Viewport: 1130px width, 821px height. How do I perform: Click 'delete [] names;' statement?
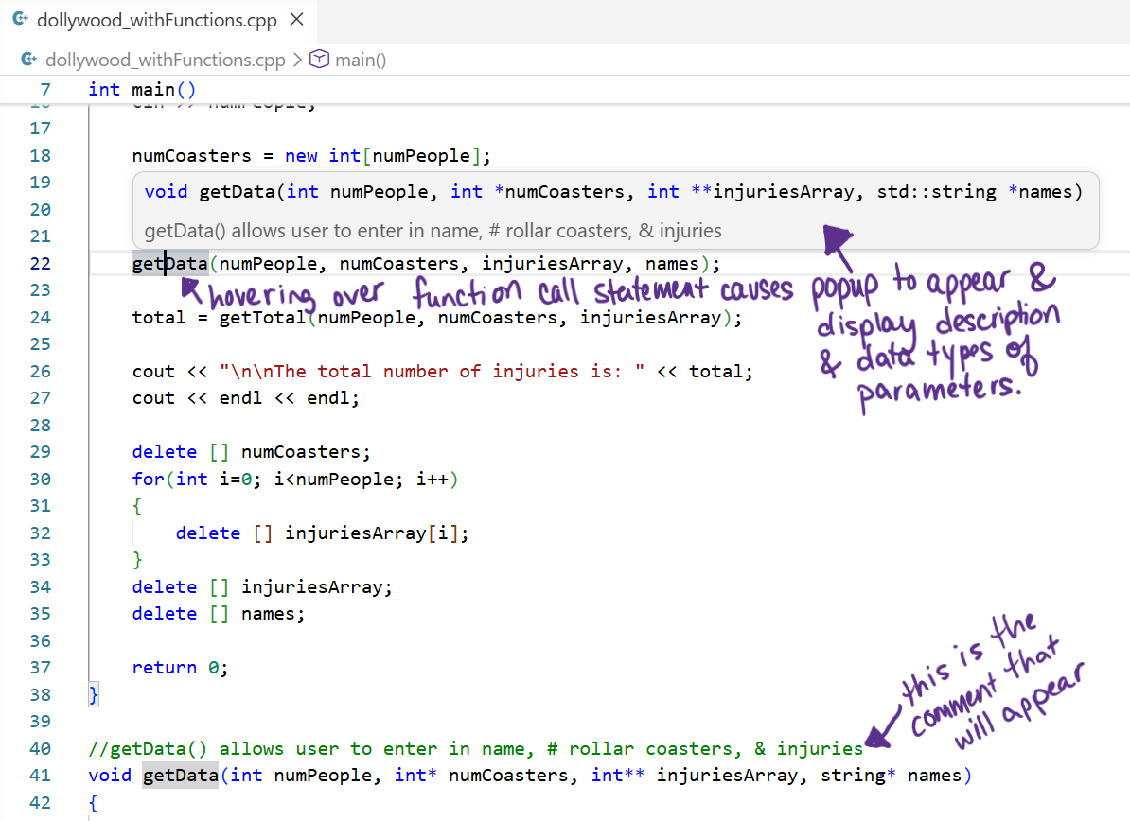click(x=219, y=614)
